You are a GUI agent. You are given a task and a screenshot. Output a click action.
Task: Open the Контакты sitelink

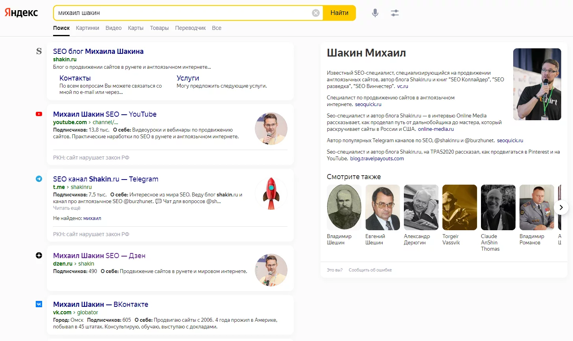(x=75, y=78)
